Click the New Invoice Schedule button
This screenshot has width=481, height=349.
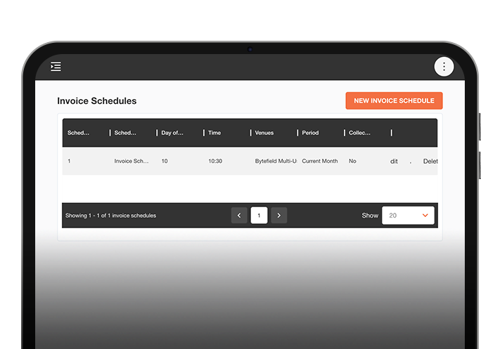point(394,100)
